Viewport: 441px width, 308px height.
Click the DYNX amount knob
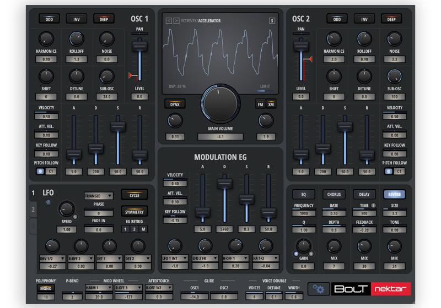pyautogui.click(x=175, y=120)
